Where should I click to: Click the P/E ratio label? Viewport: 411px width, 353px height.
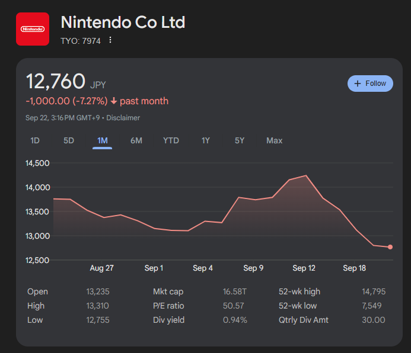click(168, 306)
